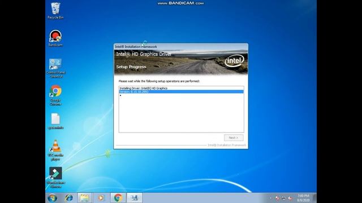Click the Next button in the installer
The height and width of the screenshot is (203, 362).
pos(234,138)
